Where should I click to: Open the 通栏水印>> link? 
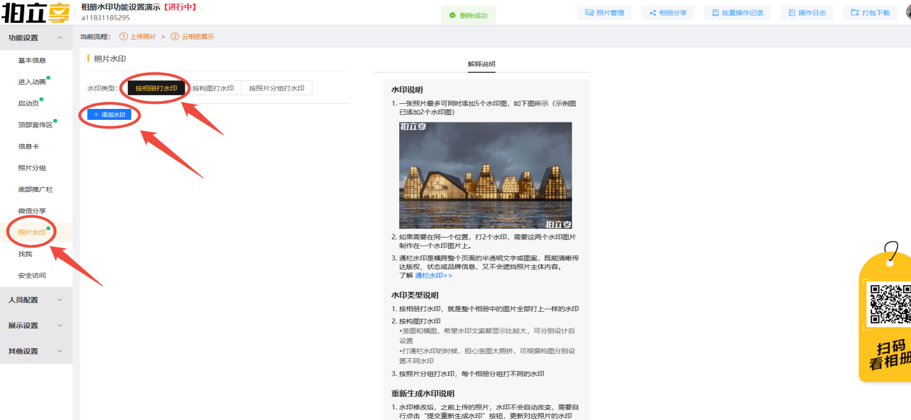point(433,275)
